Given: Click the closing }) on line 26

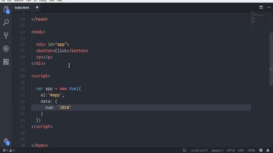Looking at the screenshot, I should pos(38,120).
